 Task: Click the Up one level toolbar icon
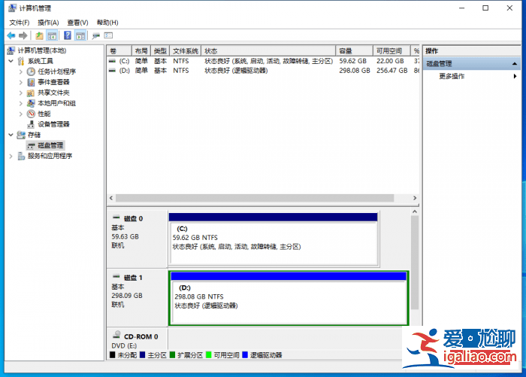[39, 35]
